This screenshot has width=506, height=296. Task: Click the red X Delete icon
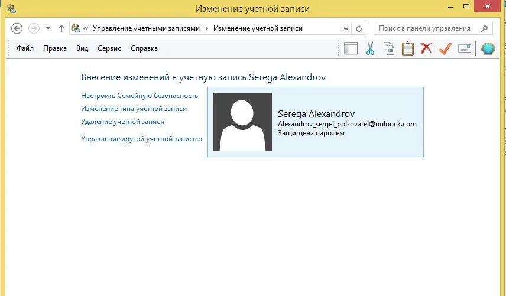(x=426, y=48)
